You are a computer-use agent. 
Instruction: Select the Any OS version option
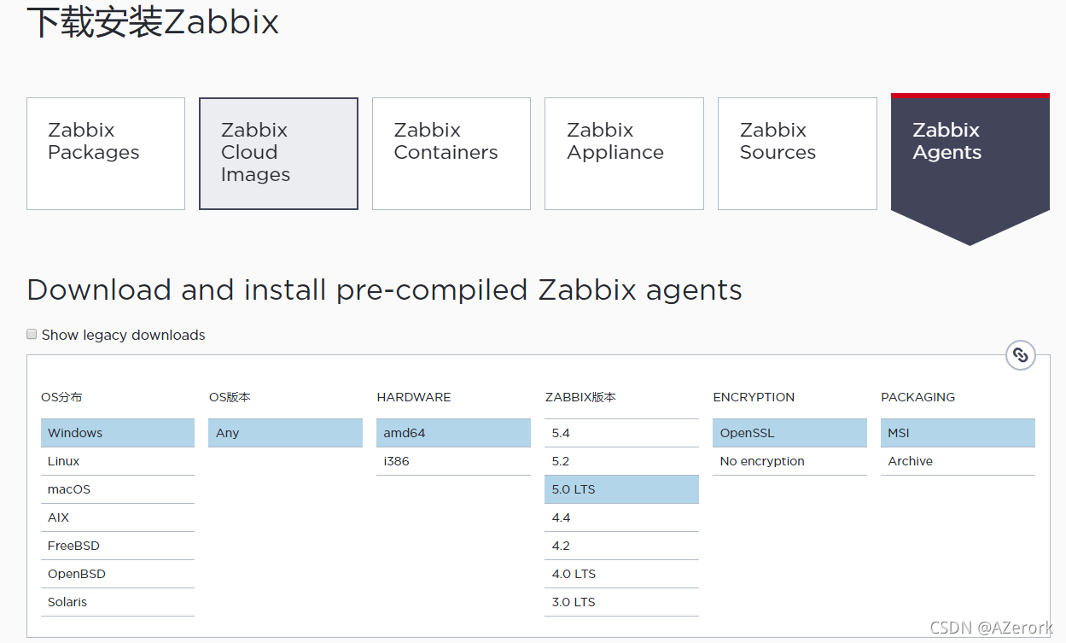point(285,433)
